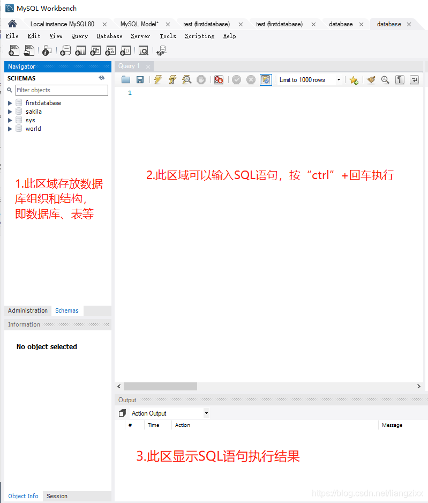Expand the sys schema

[10, 120]
